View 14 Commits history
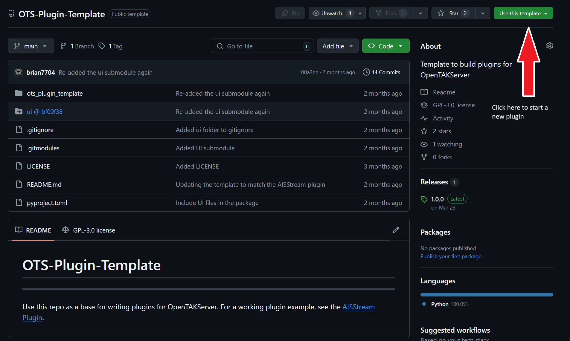 (x=381, y=72)
